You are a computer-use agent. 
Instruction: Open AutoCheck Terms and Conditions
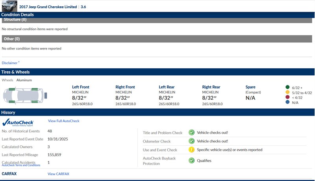21,165
